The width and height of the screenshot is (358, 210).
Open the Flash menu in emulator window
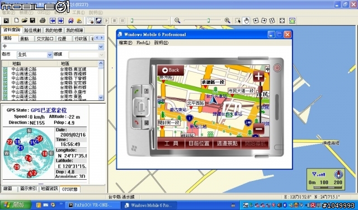pyautogui.click(x=143, y=43)
